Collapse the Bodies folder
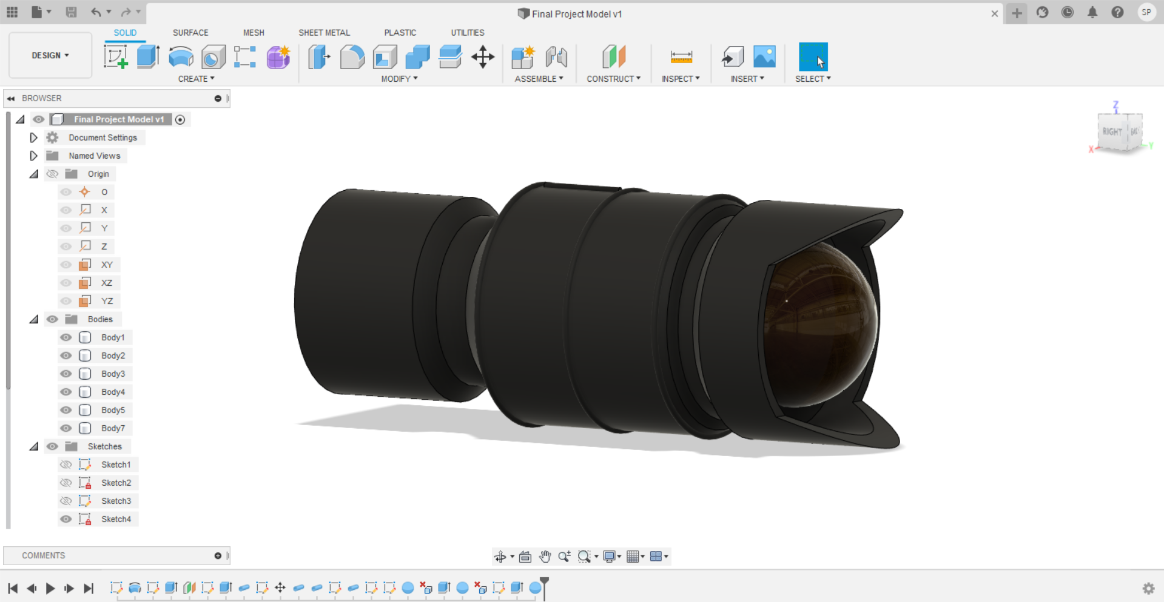 34,319
